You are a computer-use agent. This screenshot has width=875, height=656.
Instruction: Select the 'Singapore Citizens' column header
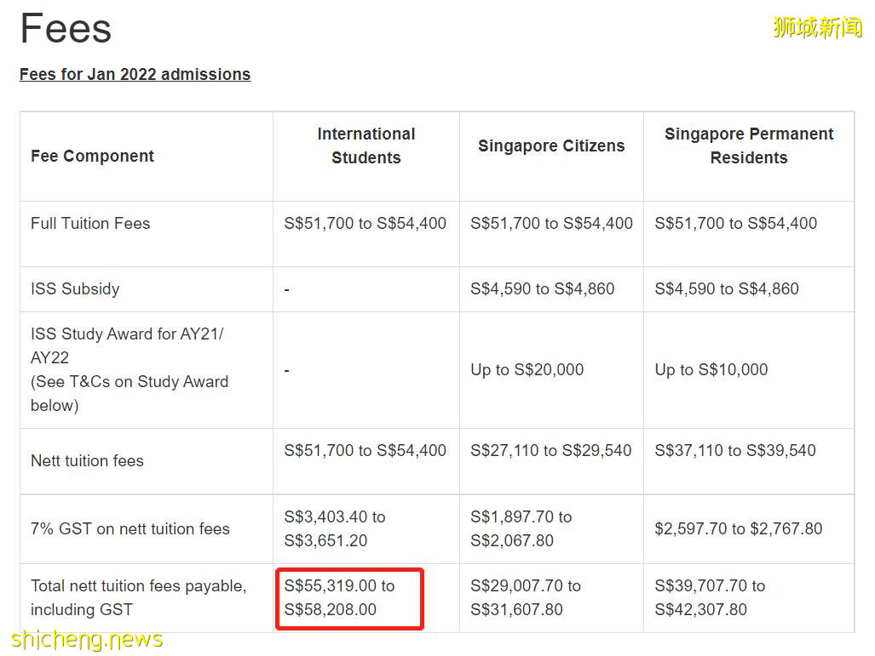(550, 145)
